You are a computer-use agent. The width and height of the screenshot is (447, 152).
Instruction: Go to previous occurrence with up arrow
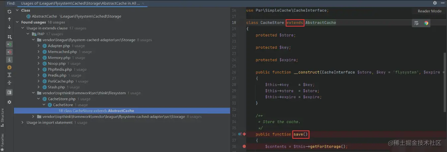coord(9,19)
